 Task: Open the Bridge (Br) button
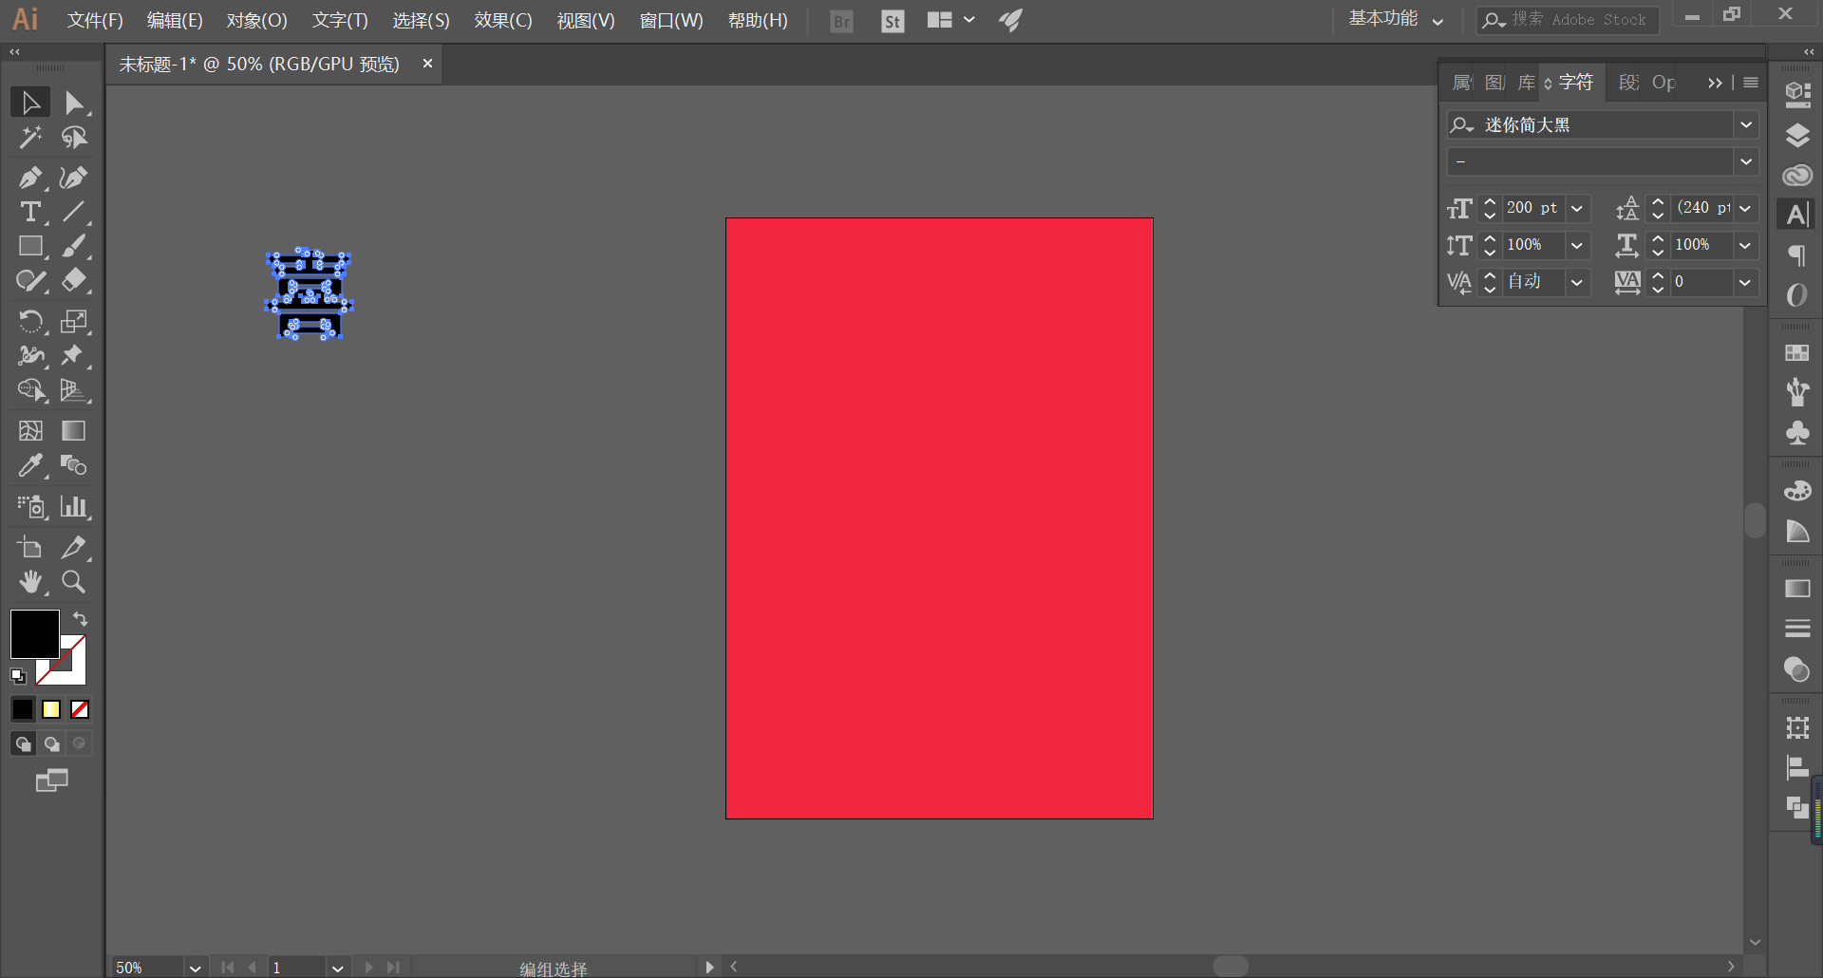(x=841, y=21)
